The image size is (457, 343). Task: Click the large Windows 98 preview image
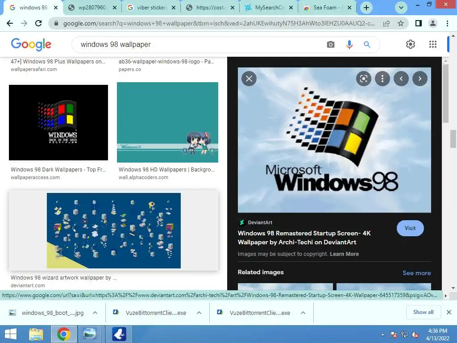334,140
